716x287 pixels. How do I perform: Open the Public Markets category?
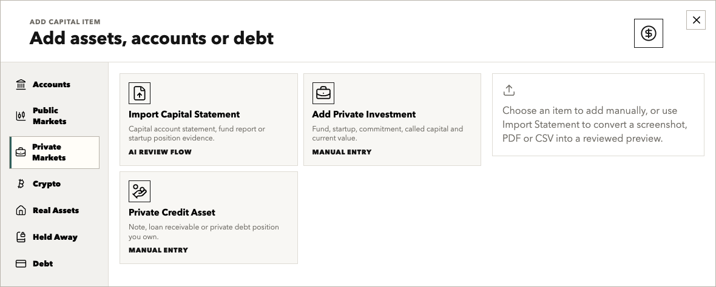pos(49,116)
